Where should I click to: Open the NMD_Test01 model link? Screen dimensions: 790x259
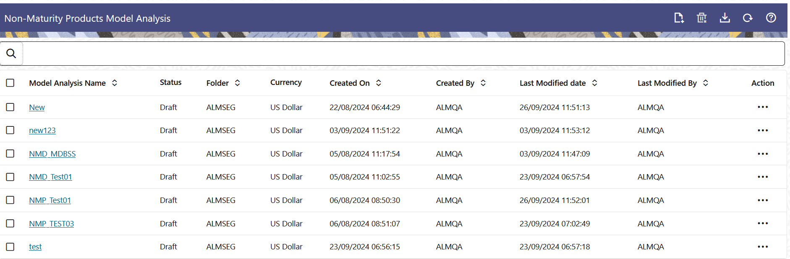point(50,177)
